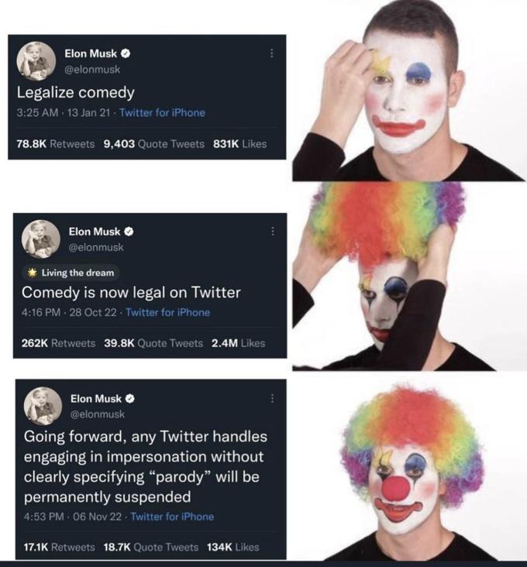This screenshot has height=567, width=527.
Task: View the 78.8K Retweets list
Action: [x=56, y=143]
